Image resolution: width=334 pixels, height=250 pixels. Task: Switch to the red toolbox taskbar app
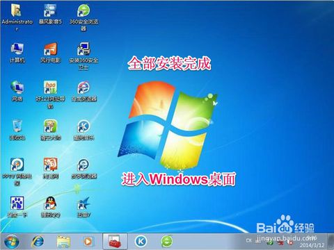click(115, 242)
